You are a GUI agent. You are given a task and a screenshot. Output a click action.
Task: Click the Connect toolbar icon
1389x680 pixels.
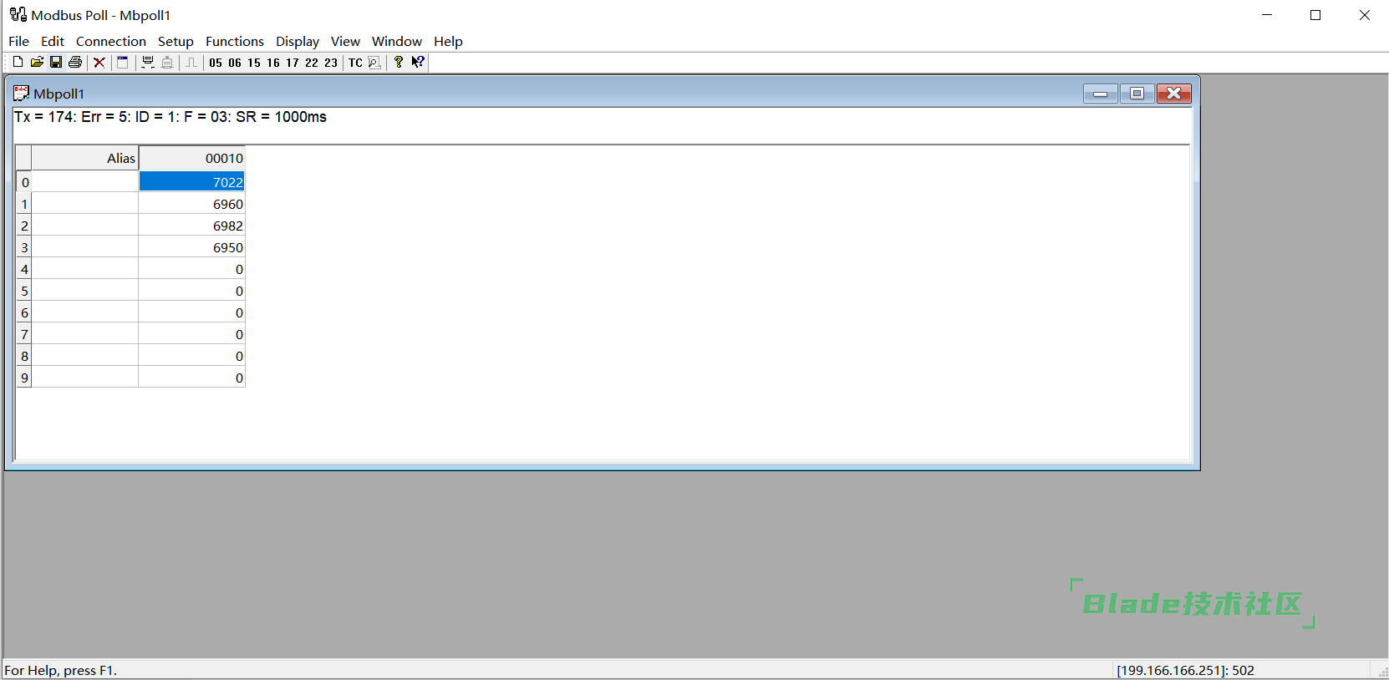point(148,63)
